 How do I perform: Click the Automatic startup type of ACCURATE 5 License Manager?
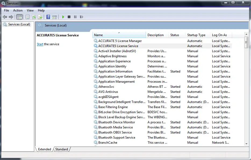click(x=195, y=41)
